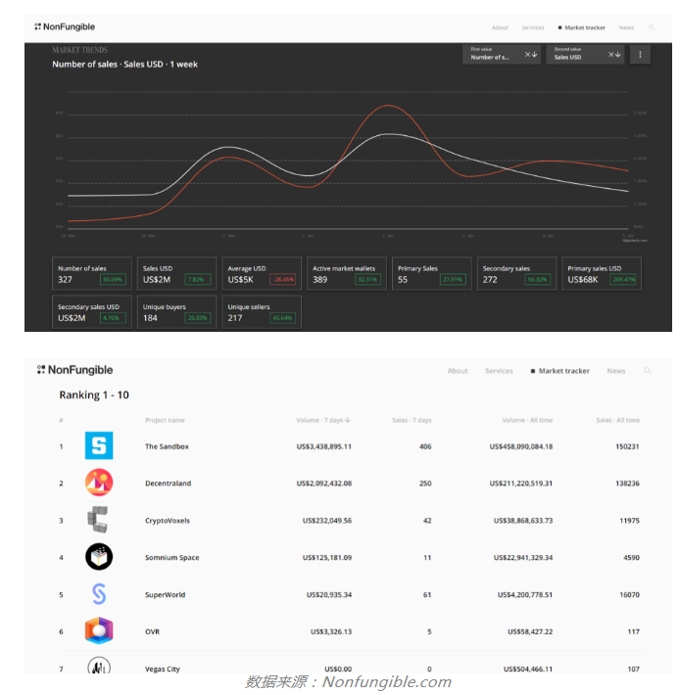Click the CryptoVoxels cube icon
This screenshot has height=695, width=680.
click(x=98, y=520)
